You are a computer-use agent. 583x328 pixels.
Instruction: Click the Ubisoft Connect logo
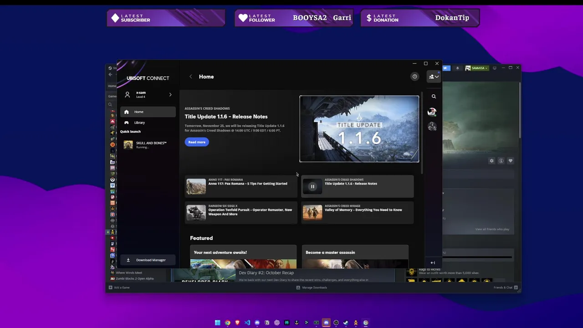coord(148,78)
